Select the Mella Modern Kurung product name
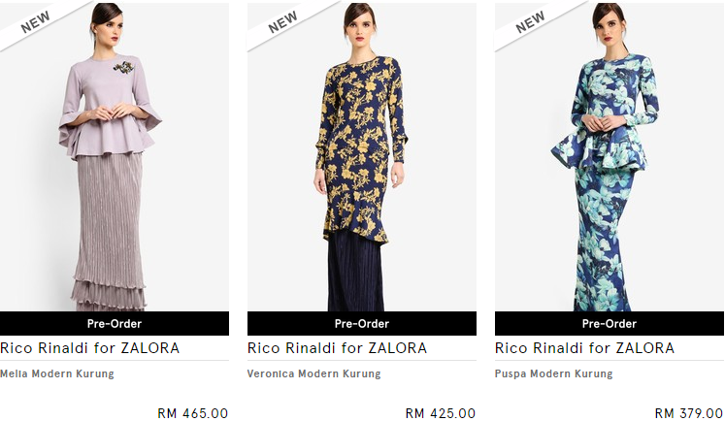 [57, 373]
